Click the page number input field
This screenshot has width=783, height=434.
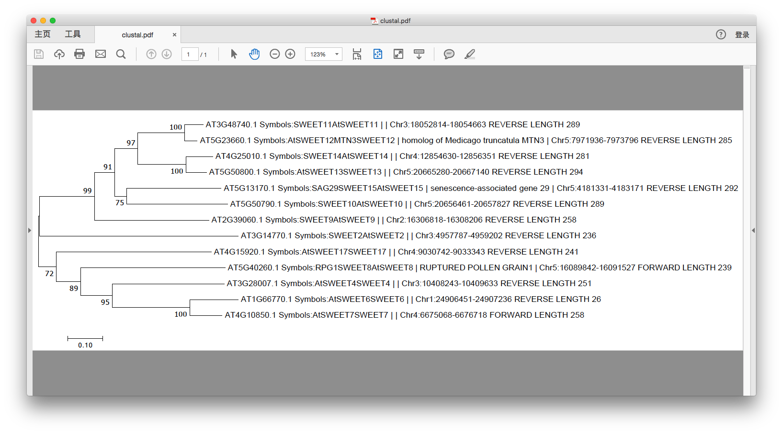coord(190,54)
